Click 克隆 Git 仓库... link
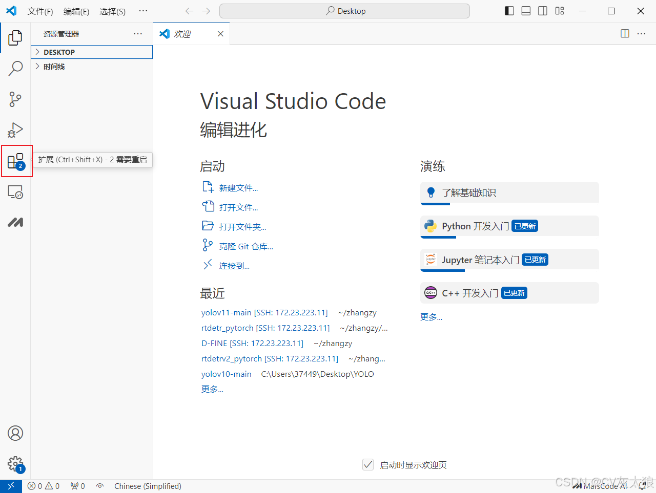 246,246
